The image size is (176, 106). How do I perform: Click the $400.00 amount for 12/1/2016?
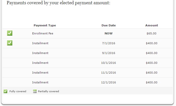pos(152,82)
